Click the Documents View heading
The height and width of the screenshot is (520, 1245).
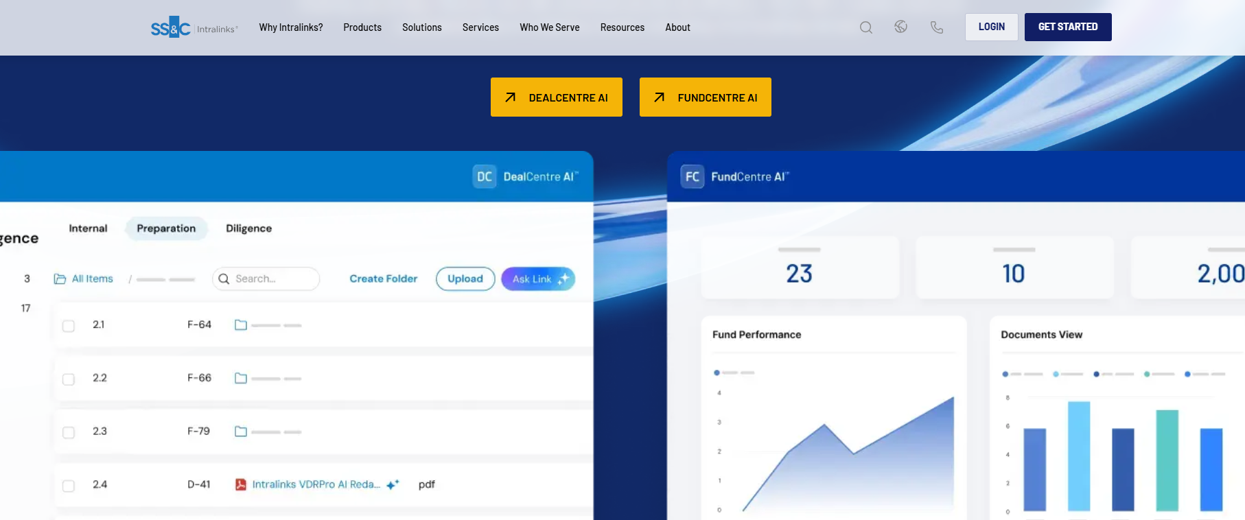click(x=1042, y=335)
